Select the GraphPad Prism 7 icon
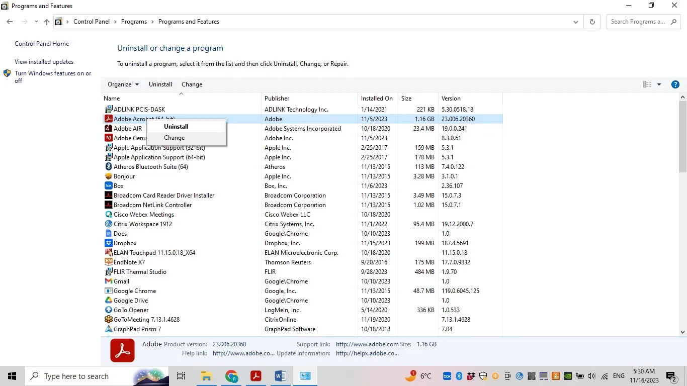 tap(108, 329)
